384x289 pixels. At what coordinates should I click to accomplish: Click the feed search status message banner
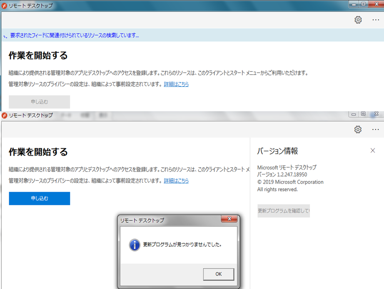(193, 35)
